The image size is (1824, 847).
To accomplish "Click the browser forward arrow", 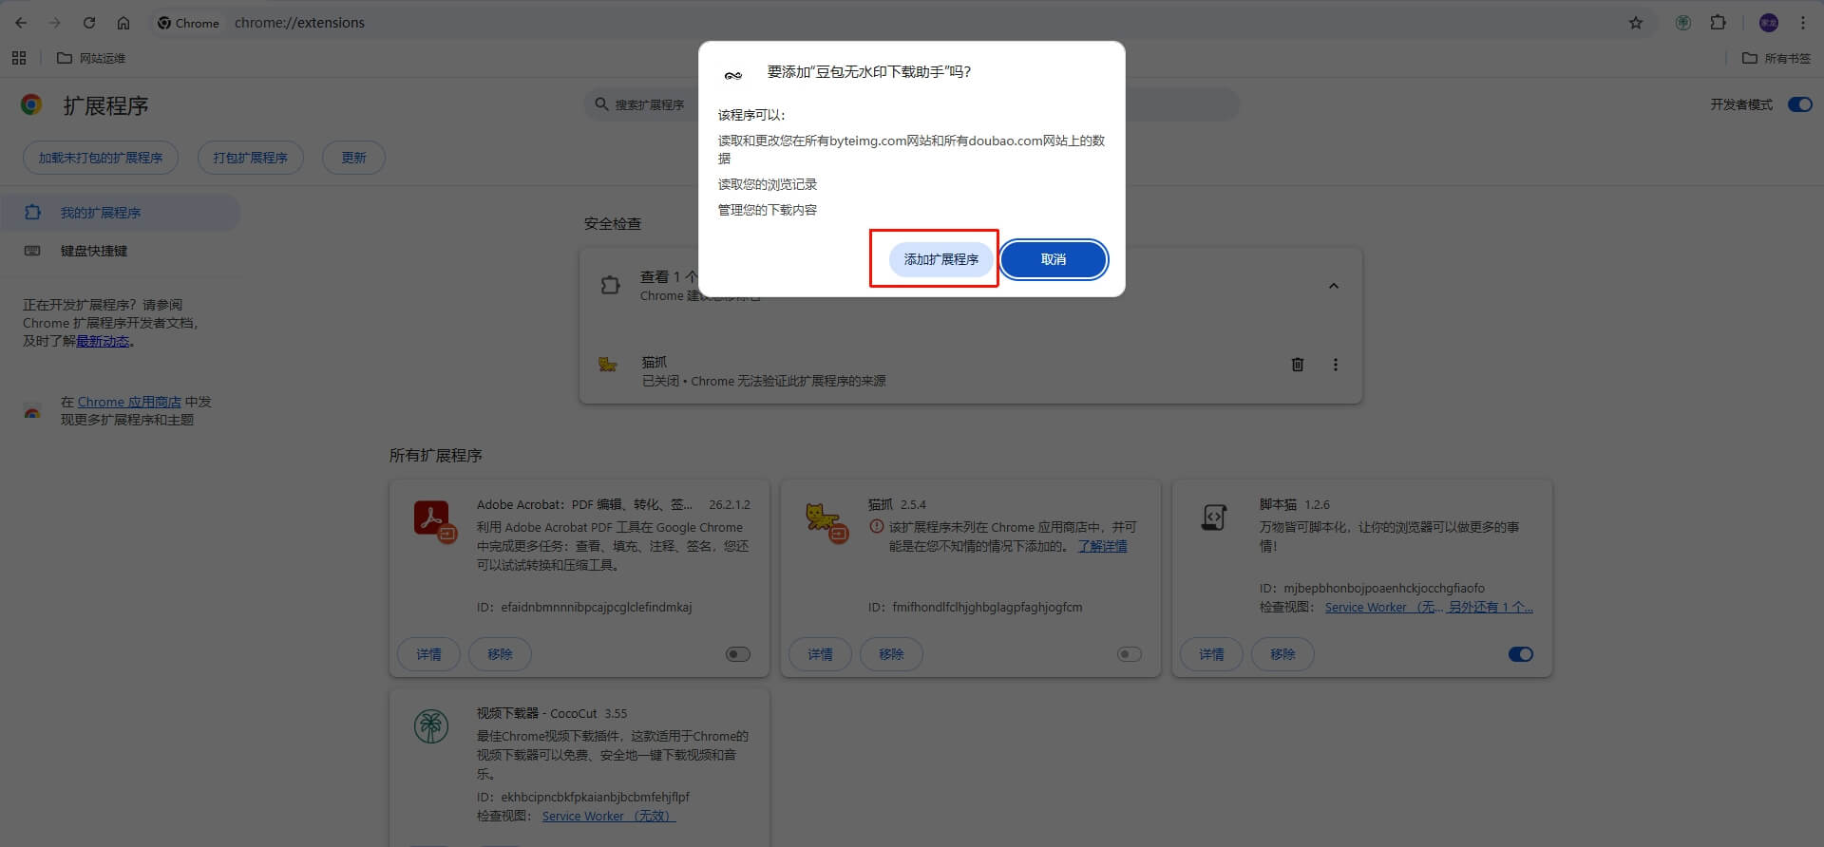I will coord(54,23).
